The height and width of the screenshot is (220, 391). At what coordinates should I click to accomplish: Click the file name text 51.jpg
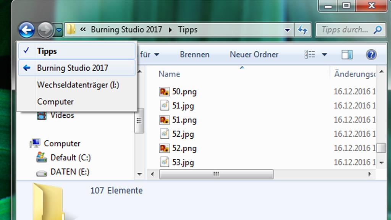point(183,106)
